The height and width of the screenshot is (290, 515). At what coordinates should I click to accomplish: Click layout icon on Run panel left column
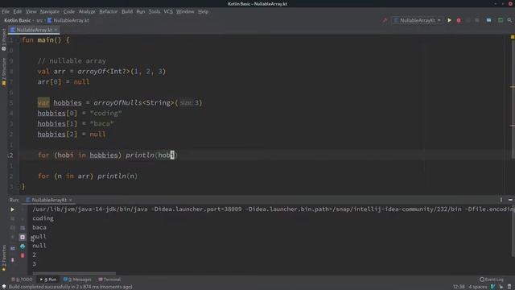(13, 248)
